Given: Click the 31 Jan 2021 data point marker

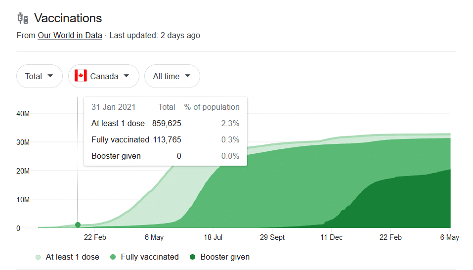Looking at the screenshot, I should point(78,225).
